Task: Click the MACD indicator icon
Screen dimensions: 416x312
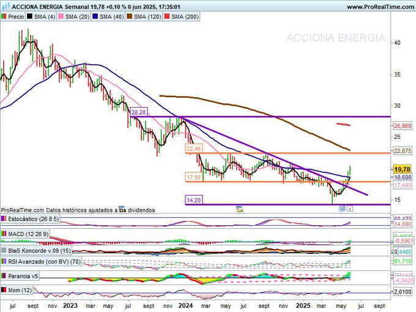Action: tap(4, 234)
